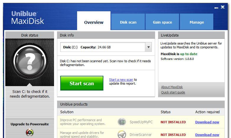Screen dimensions: 231x138
Task: Open the Disk scan tab
Action: click(x=128, y=22)
